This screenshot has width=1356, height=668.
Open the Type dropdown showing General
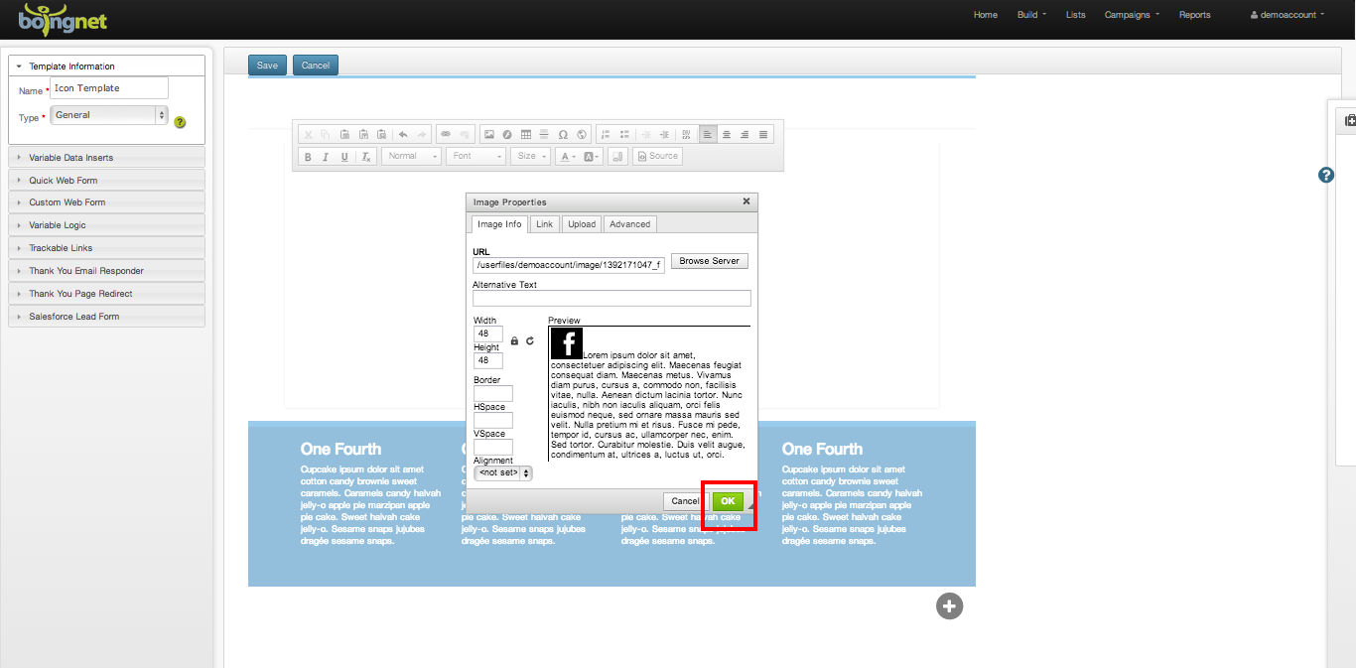109,115
